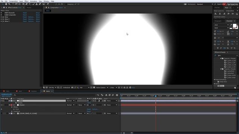Click About link for Glow 3
The image size is (239, 134).
pyautogui.click(x=38, y=21)
